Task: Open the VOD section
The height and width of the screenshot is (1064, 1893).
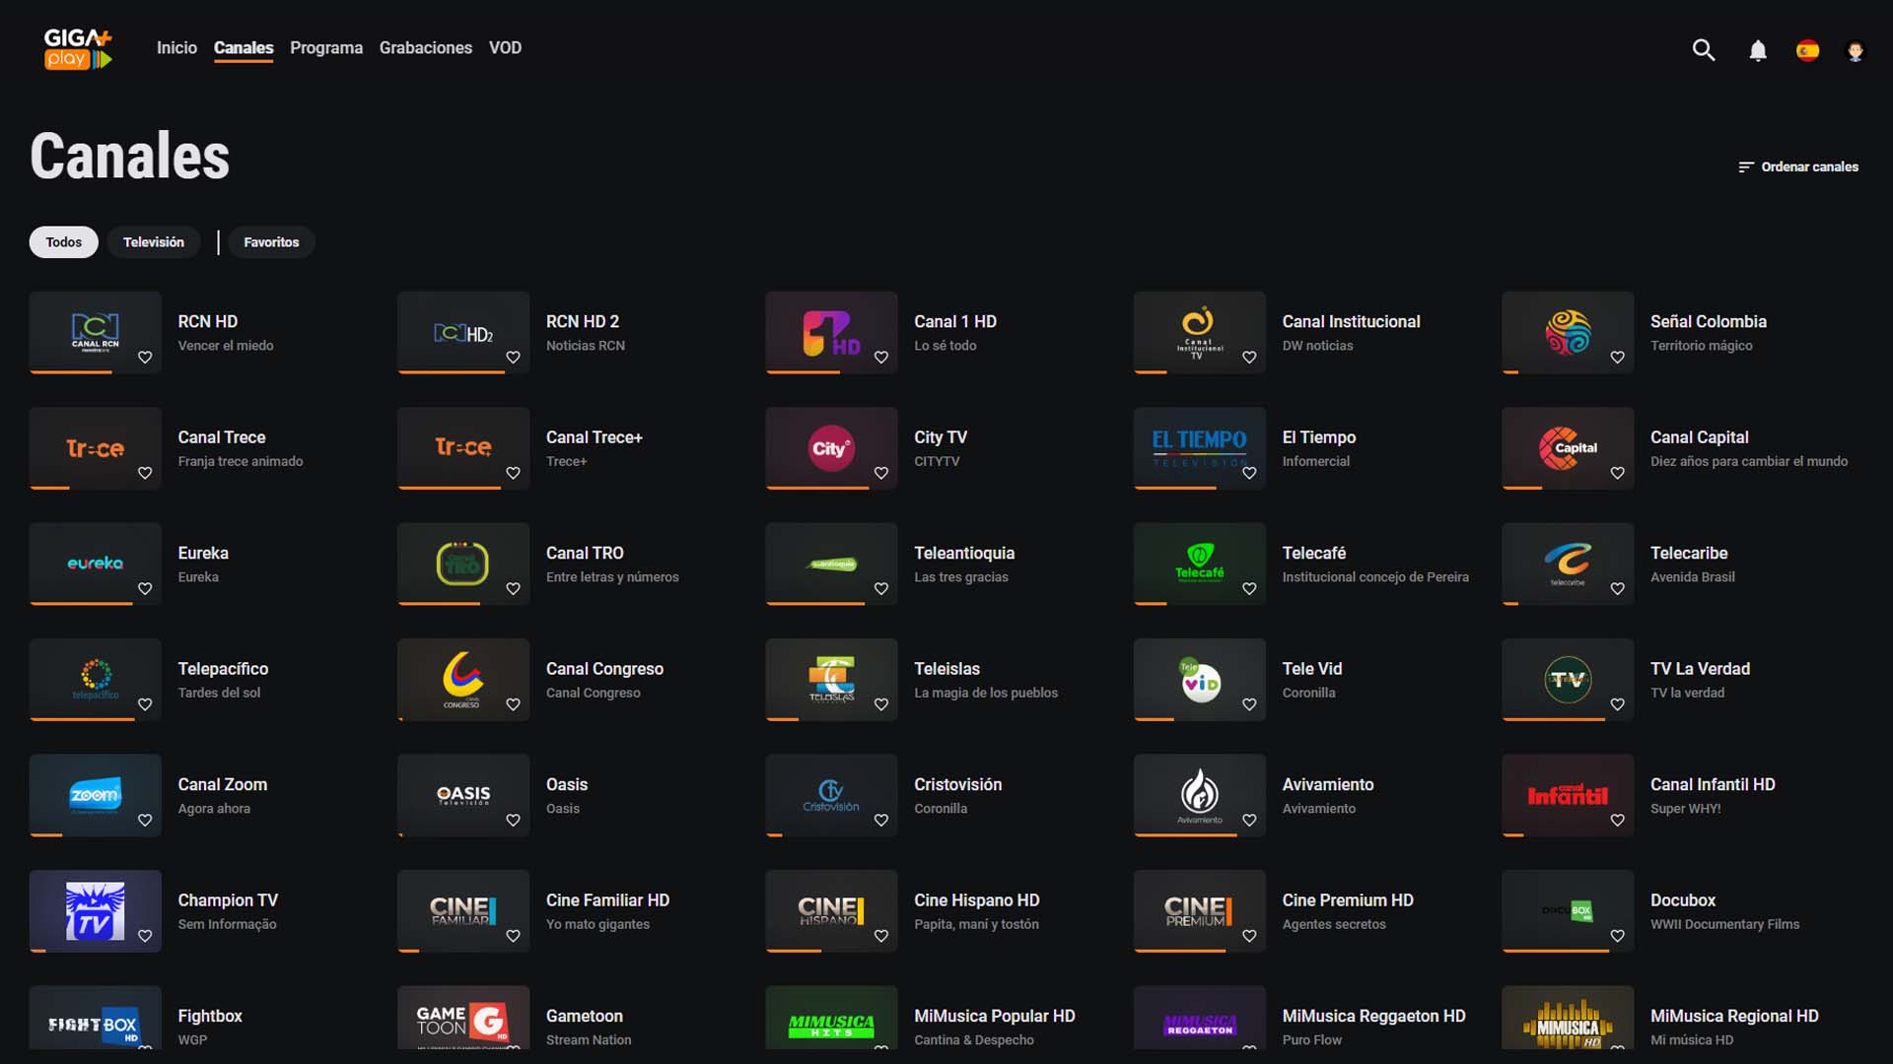Action: (x=506, y=47)
